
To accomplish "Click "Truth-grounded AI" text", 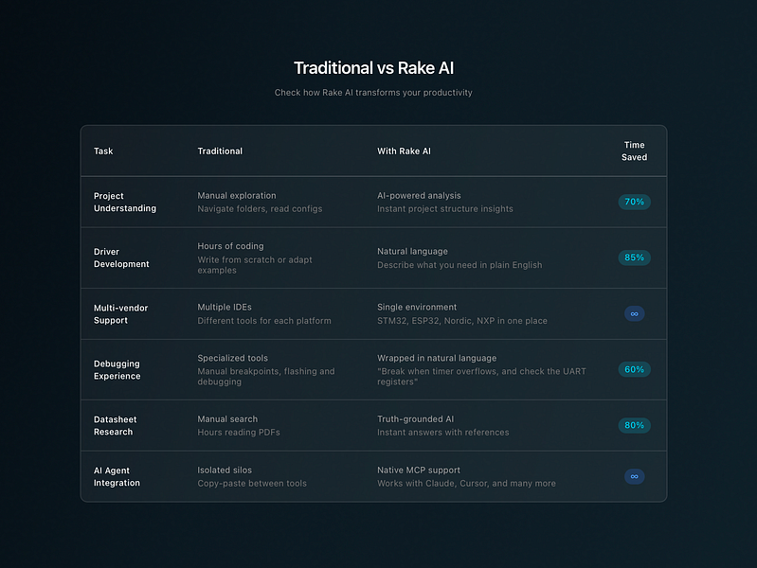I will pyautogui.click(x=415, y=418).
